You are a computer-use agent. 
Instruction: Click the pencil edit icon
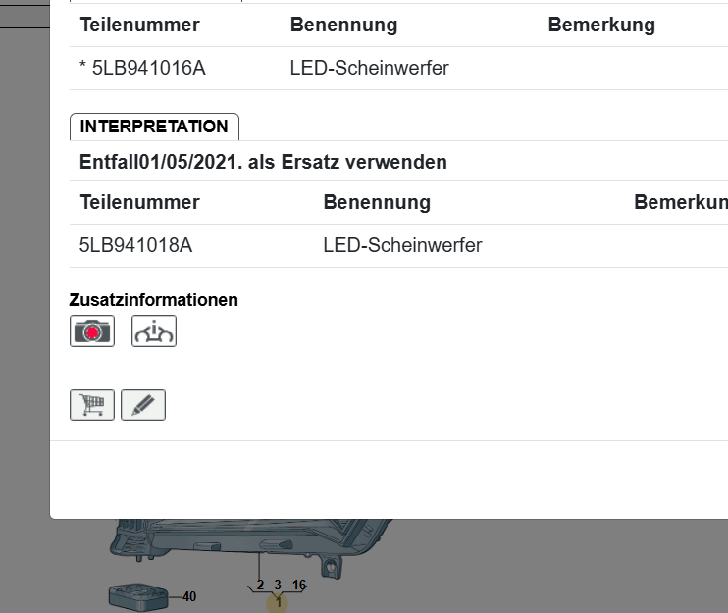(x=143, y=404)
